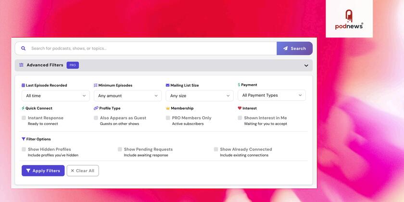Click the crown Membership icon
This screenshot has height=202, width=404.
tap(168, 108)
